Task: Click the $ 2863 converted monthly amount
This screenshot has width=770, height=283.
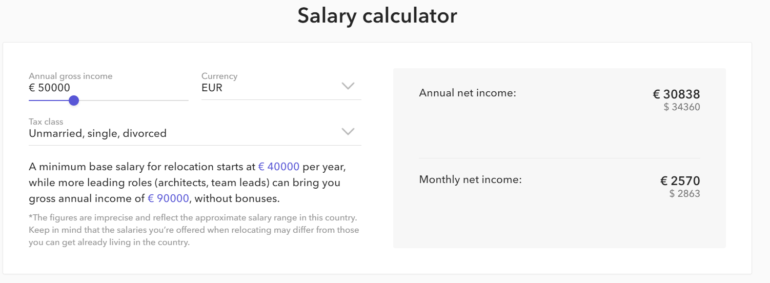Action: click(684, 194)
